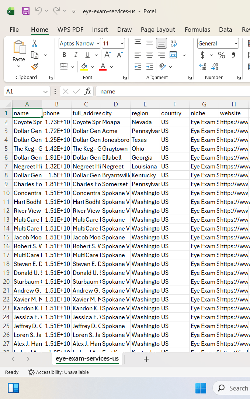The width and height of the screenshot is (250, 399).
Task: Click the Copy icon
Action: point(35,55)
